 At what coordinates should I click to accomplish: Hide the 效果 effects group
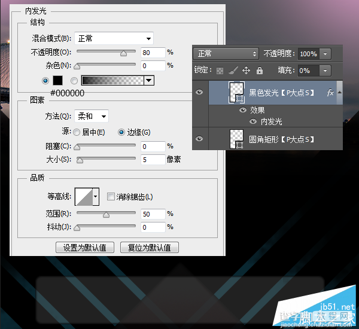pos(243,110)
